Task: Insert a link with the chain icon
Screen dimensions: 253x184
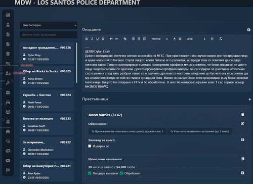Action: [125, 39]
